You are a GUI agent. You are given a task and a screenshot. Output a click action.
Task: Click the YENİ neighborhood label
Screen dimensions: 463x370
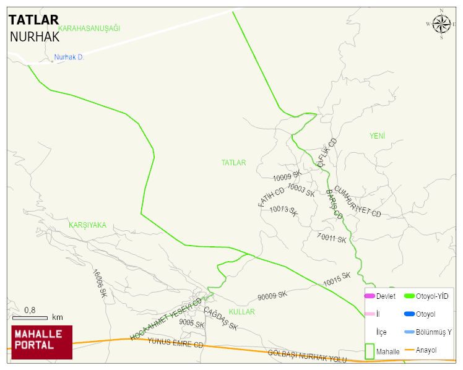click(x=378, y=136)
